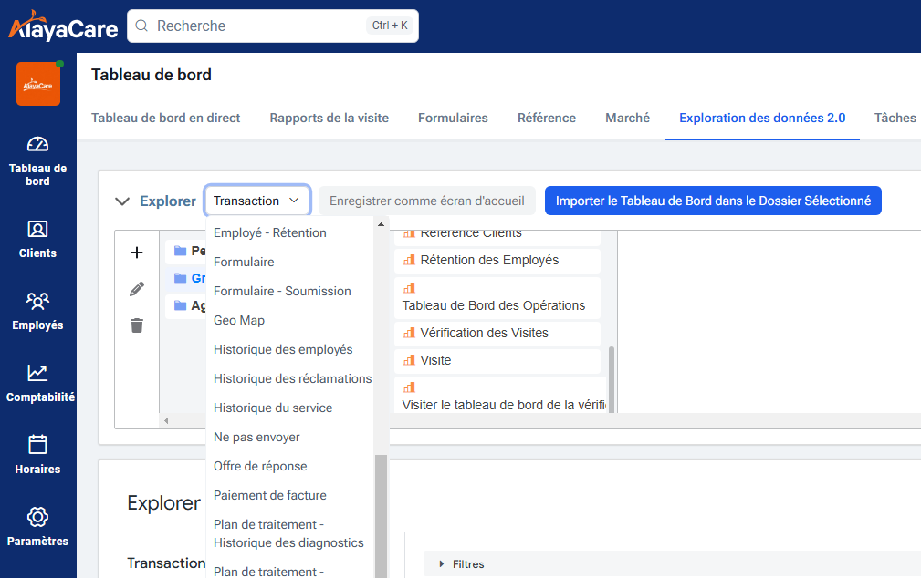Image resolution: width=921 pixels, height=578 pixels.
Task: Open Rétention des Employés dashboard
Action: [x=497, y=260]
